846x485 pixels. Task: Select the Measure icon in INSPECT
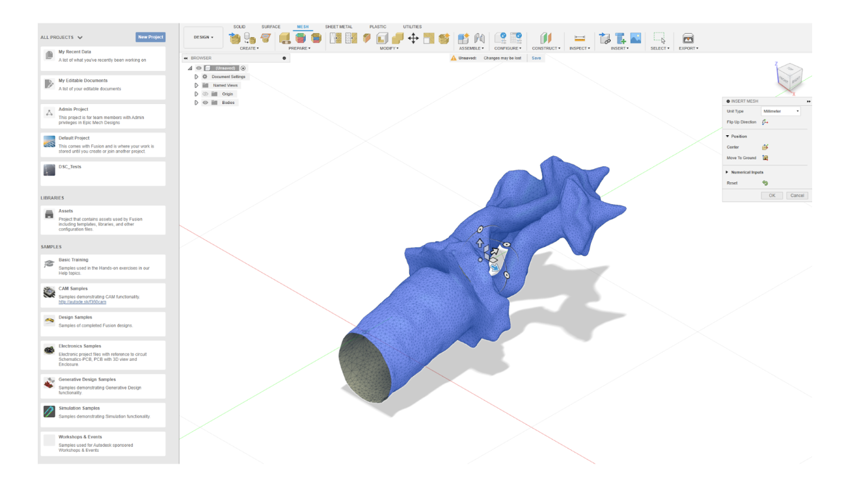tap(579, 38)
